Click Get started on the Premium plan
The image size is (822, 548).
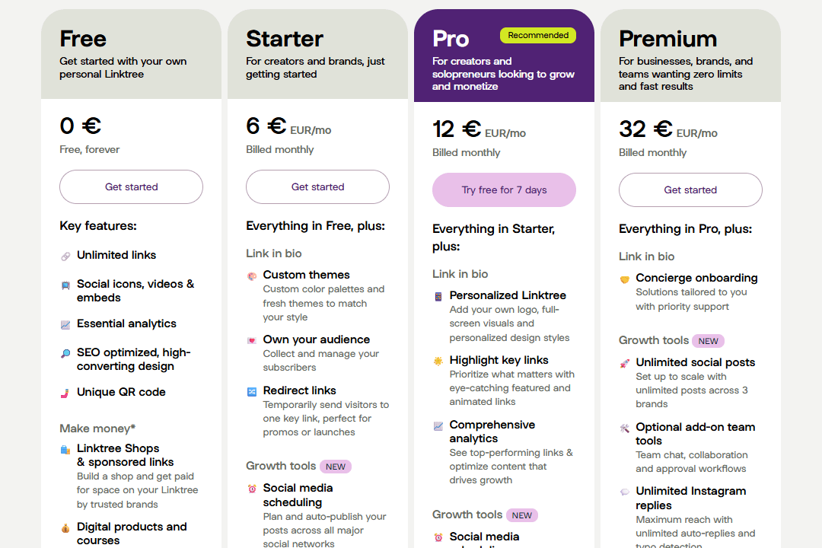pos(690,190)
